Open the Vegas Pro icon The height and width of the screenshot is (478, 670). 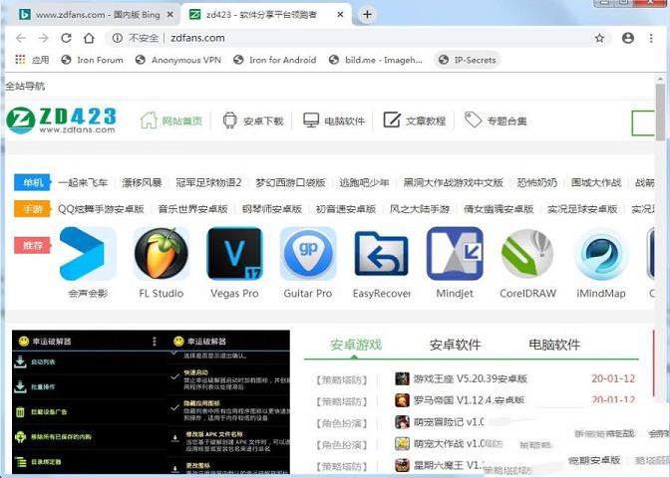click(x=234, y=254)
